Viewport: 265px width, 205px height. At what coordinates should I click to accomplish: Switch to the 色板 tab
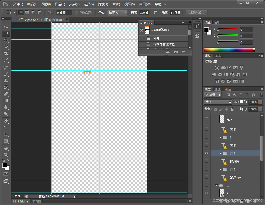point(217,22)
